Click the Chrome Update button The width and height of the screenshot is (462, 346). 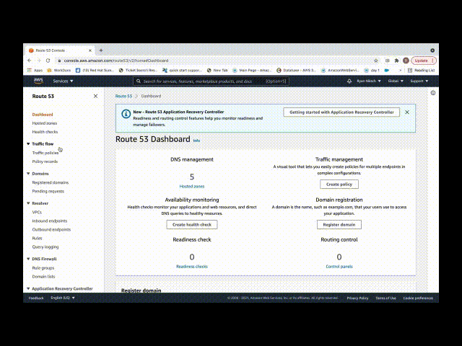coord(424,61)
